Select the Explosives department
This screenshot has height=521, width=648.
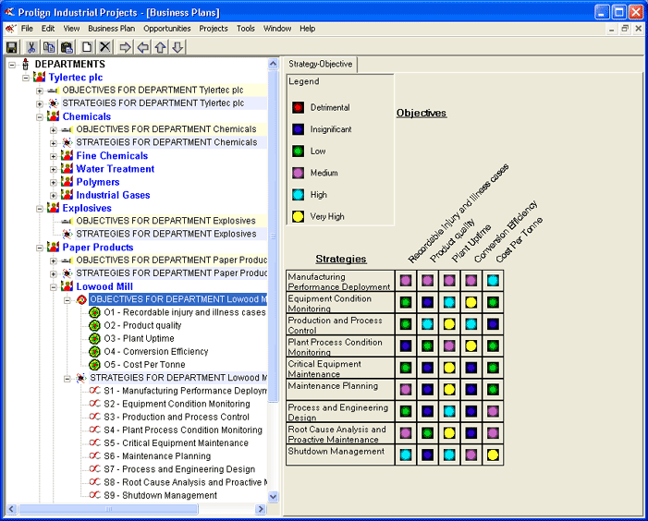pyautogui.click(x=87, y=208)
